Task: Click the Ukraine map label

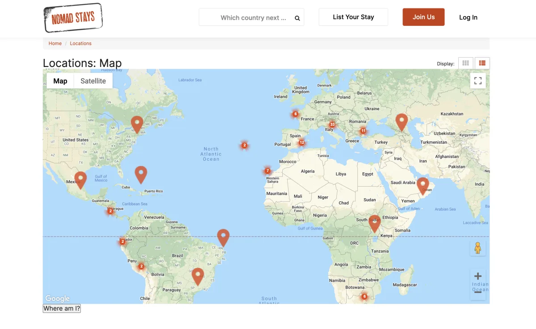Action: tap(372, 108)
